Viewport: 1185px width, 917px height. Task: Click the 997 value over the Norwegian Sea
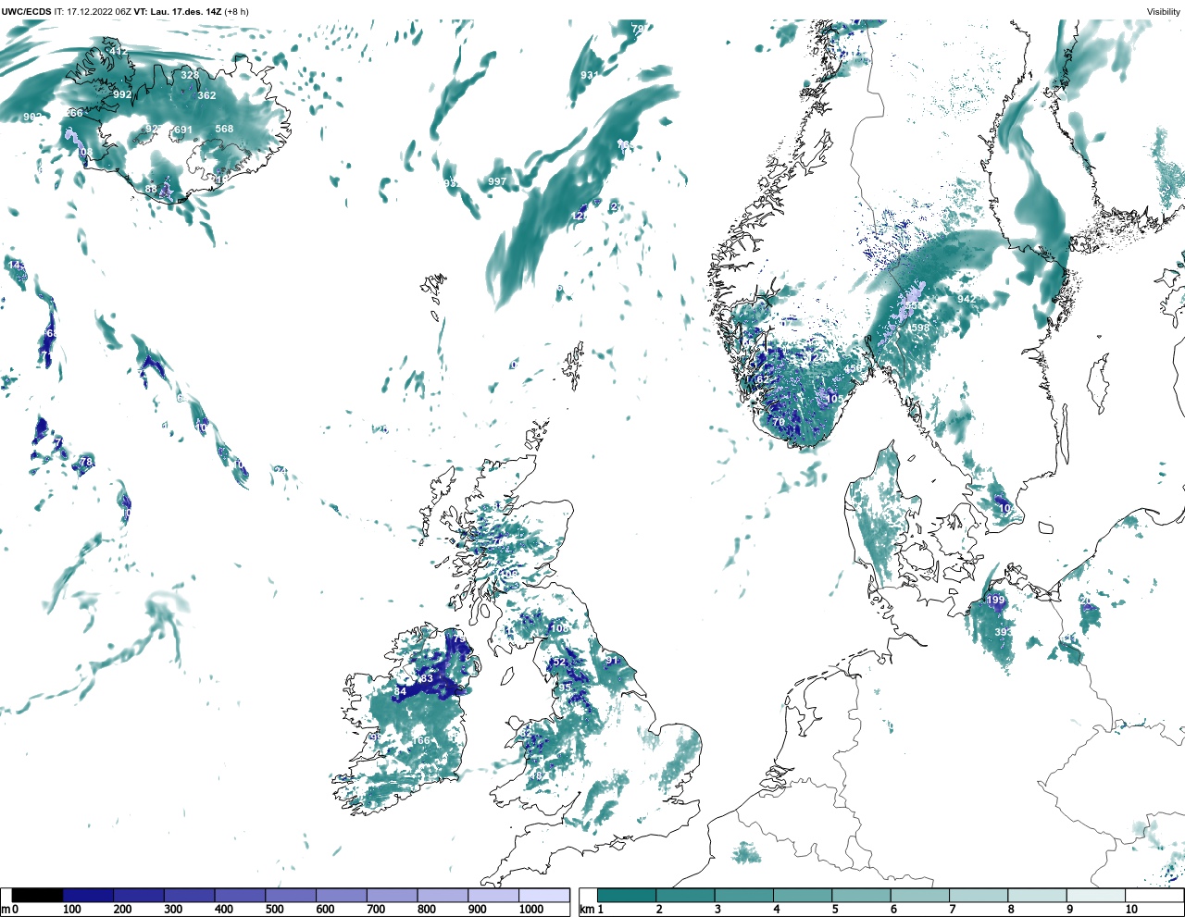tap(497, 182)
